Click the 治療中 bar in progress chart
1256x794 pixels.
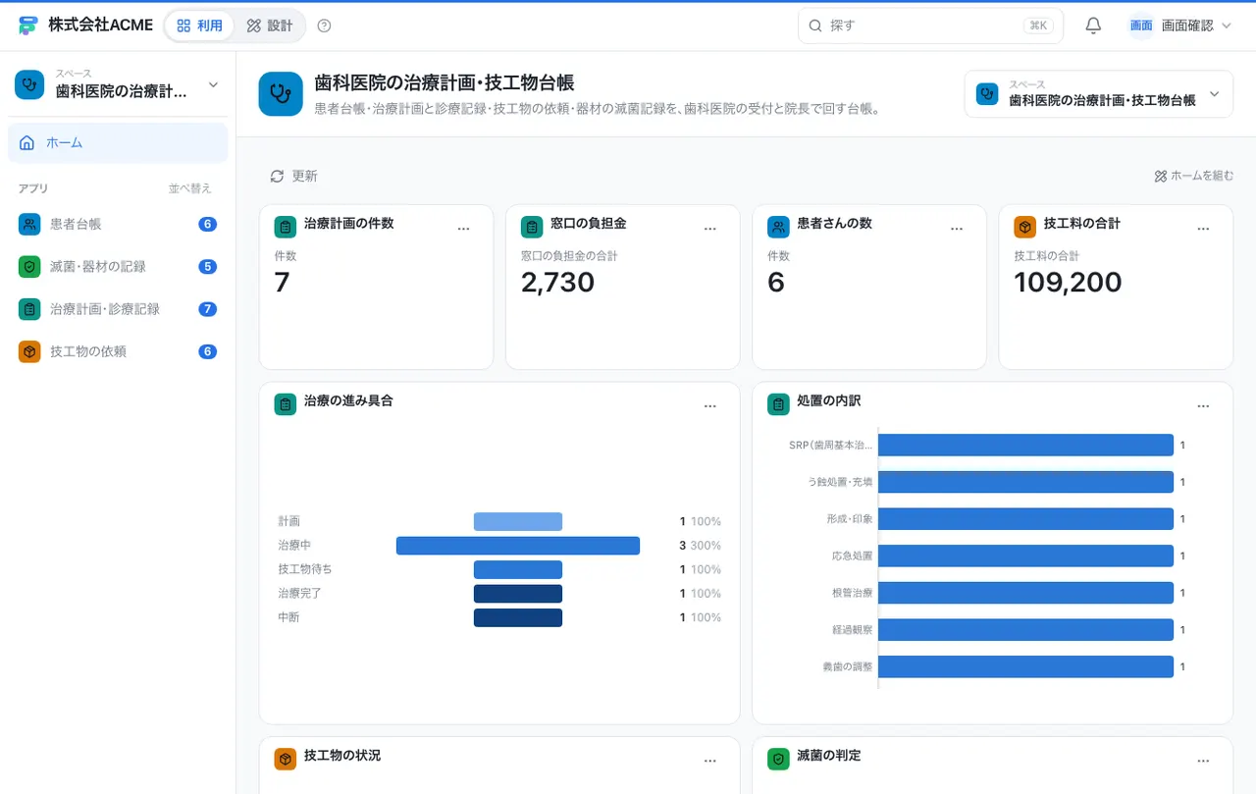click(518, 546)
